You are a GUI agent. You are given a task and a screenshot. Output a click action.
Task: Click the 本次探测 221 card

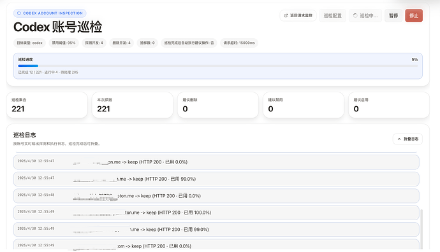[x=133, y=105]
